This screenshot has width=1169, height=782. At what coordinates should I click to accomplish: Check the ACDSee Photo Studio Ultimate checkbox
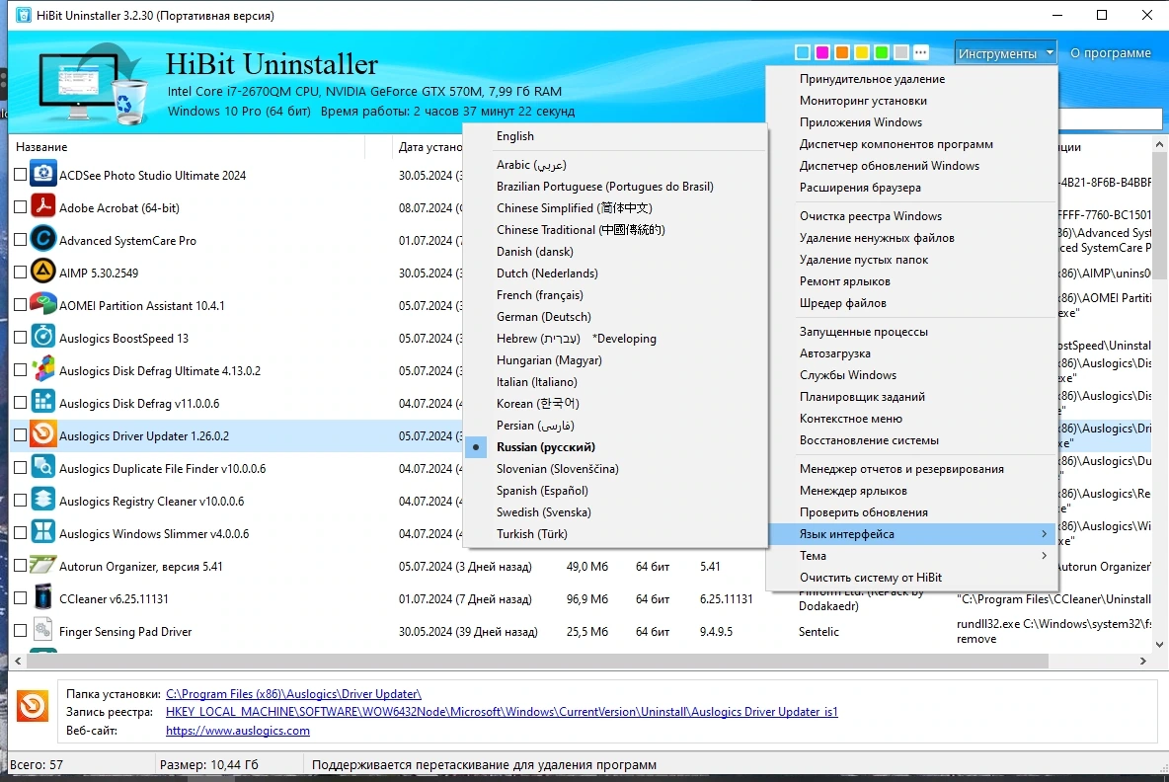click(21, 175)
